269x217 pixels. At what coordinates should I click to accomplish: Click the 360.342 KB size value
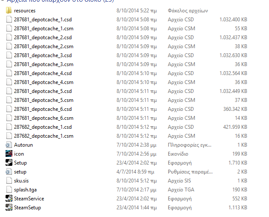tap(235, 109)
